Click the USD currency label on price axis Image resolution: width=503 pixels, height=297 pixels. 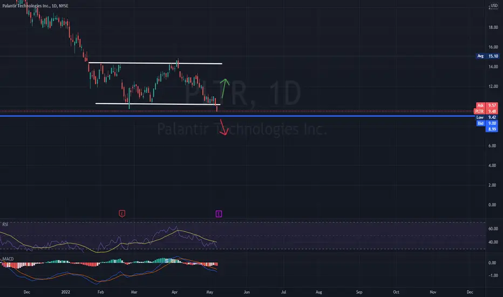click(x=494, y=5)
